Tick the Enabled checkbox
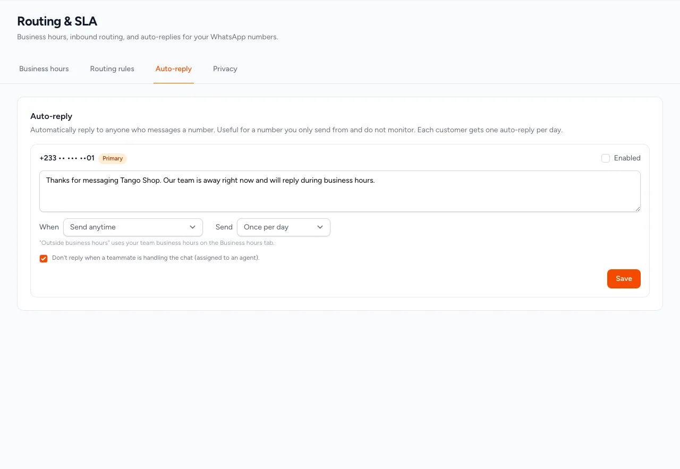The image size is (680, 469). click(606, 158)
